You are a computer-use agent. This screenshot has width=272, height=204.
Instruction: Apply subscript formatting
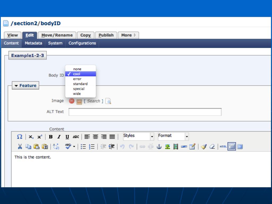tap(31, 137)
